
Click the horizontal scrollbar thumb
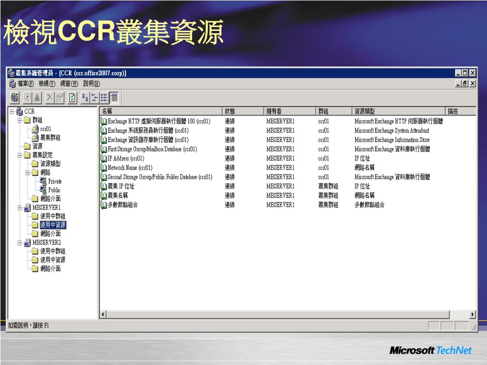coord(278,315)
